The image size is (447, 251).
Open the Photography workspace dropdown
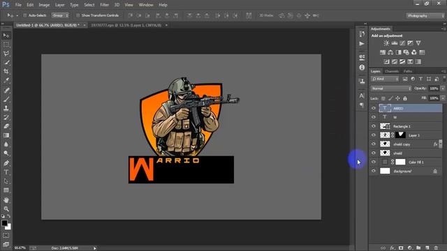click(x=425, y=15)
